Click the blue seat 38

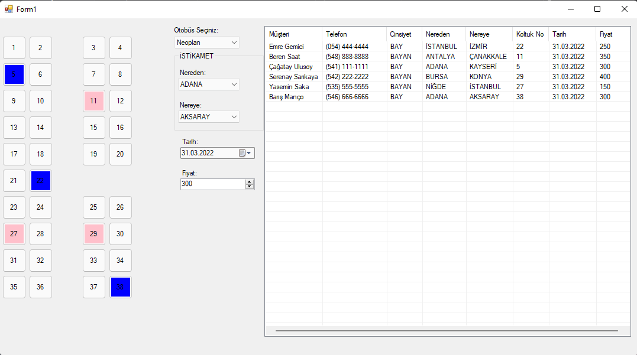pyautogui.click(x=120, y=287)
